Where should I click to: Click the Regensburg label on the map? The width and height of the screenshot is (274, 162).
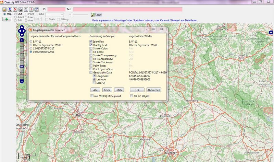coord(191,101)
